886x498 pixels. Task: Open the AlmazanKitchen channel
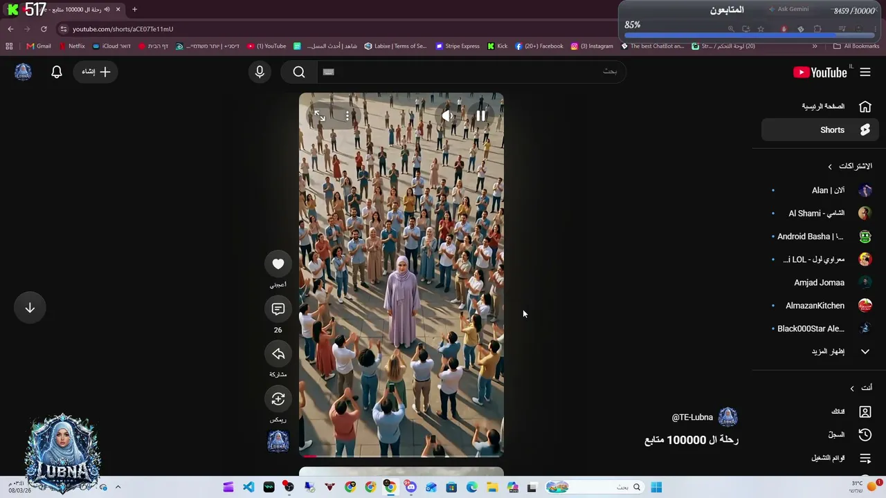coord(820,306)
